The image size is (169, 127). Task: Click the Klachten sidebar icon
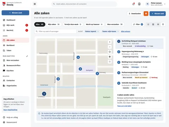pyautogui.click(x=4, y=71)
